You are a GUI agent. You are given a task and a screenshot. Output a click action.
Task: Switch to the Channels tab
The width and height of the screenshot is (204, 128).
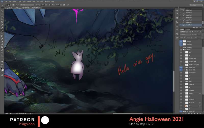pyautogui.click(x=188, y=29)
